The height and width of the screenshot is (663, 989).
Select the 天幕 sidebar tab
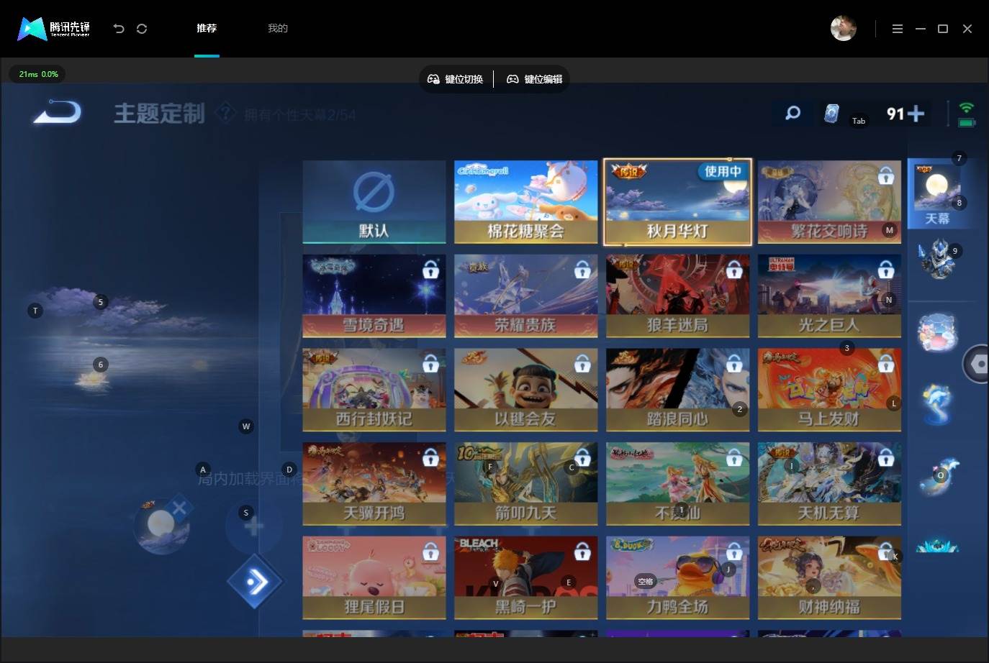tap(937, 193)
